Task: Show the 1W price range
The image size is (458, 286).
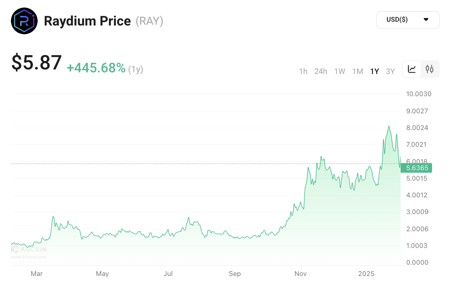Action: (x=340, y=71)
